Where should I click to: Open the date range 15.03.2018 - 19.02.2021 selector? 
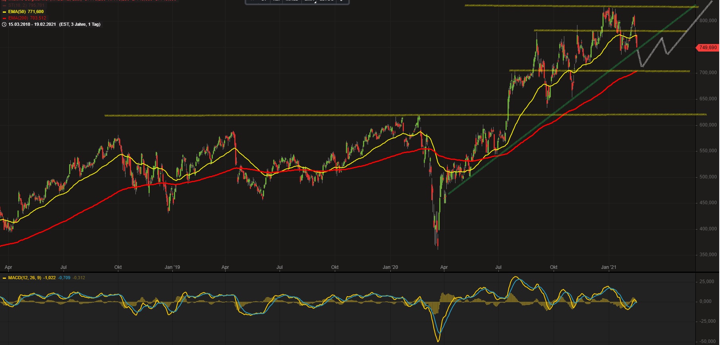[x=32, y=25]
